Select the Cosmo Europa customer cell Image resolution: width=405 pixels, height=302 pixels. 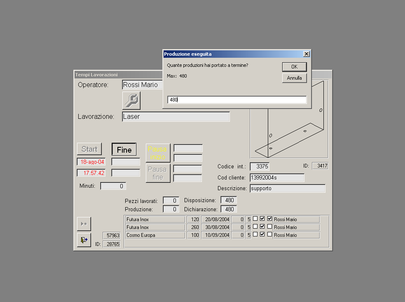155,235
